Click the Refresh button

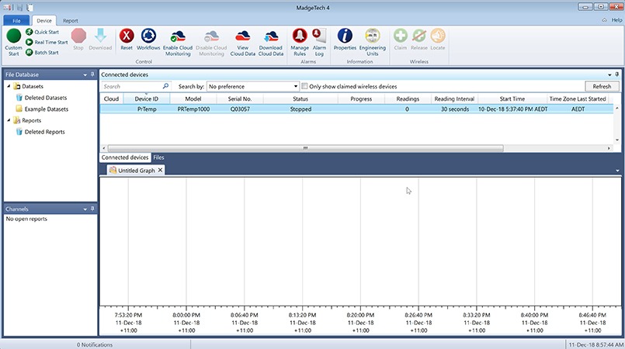pyautogui.click(x=602, y=86)
